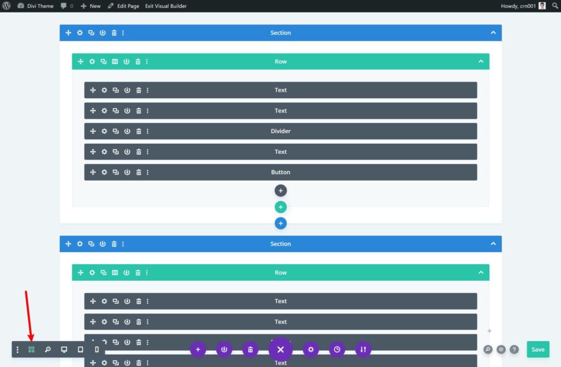
Task: Click the Button module move handle
Action: pyautogui.click(x=93, y=172)
